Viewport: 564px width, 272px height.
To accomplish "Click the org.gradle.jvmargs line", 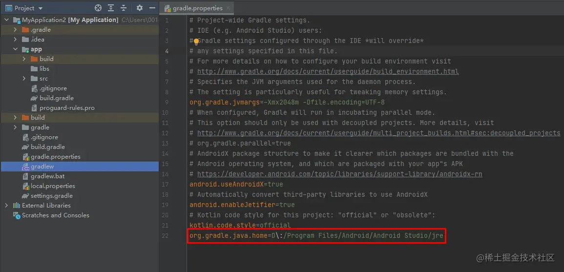I will point(287,102).
